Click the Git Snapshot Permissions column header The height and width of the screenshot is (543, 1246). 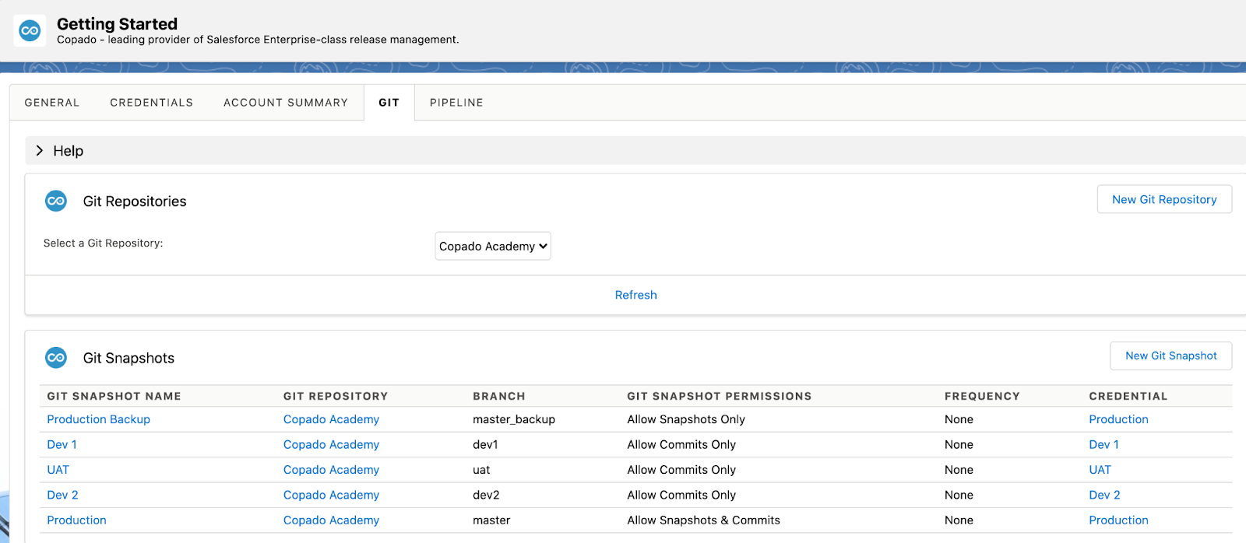point(720,396)
